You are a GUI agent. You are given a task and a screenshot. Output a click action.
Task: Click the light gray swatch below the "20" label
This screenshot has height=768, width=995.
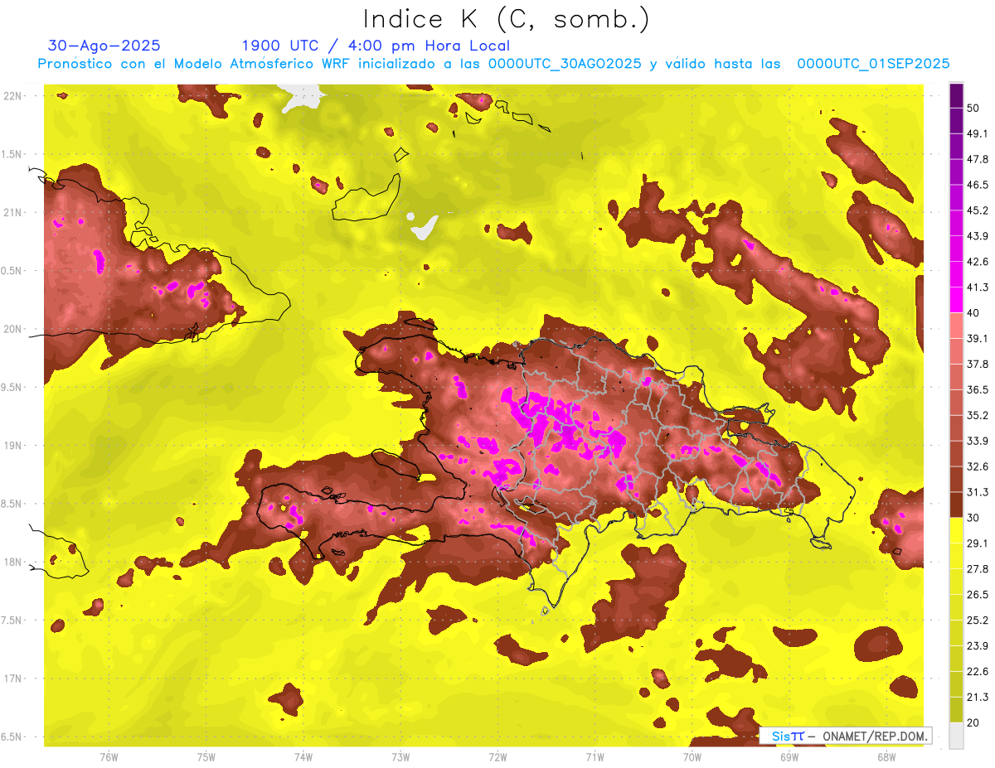point(956,736)
